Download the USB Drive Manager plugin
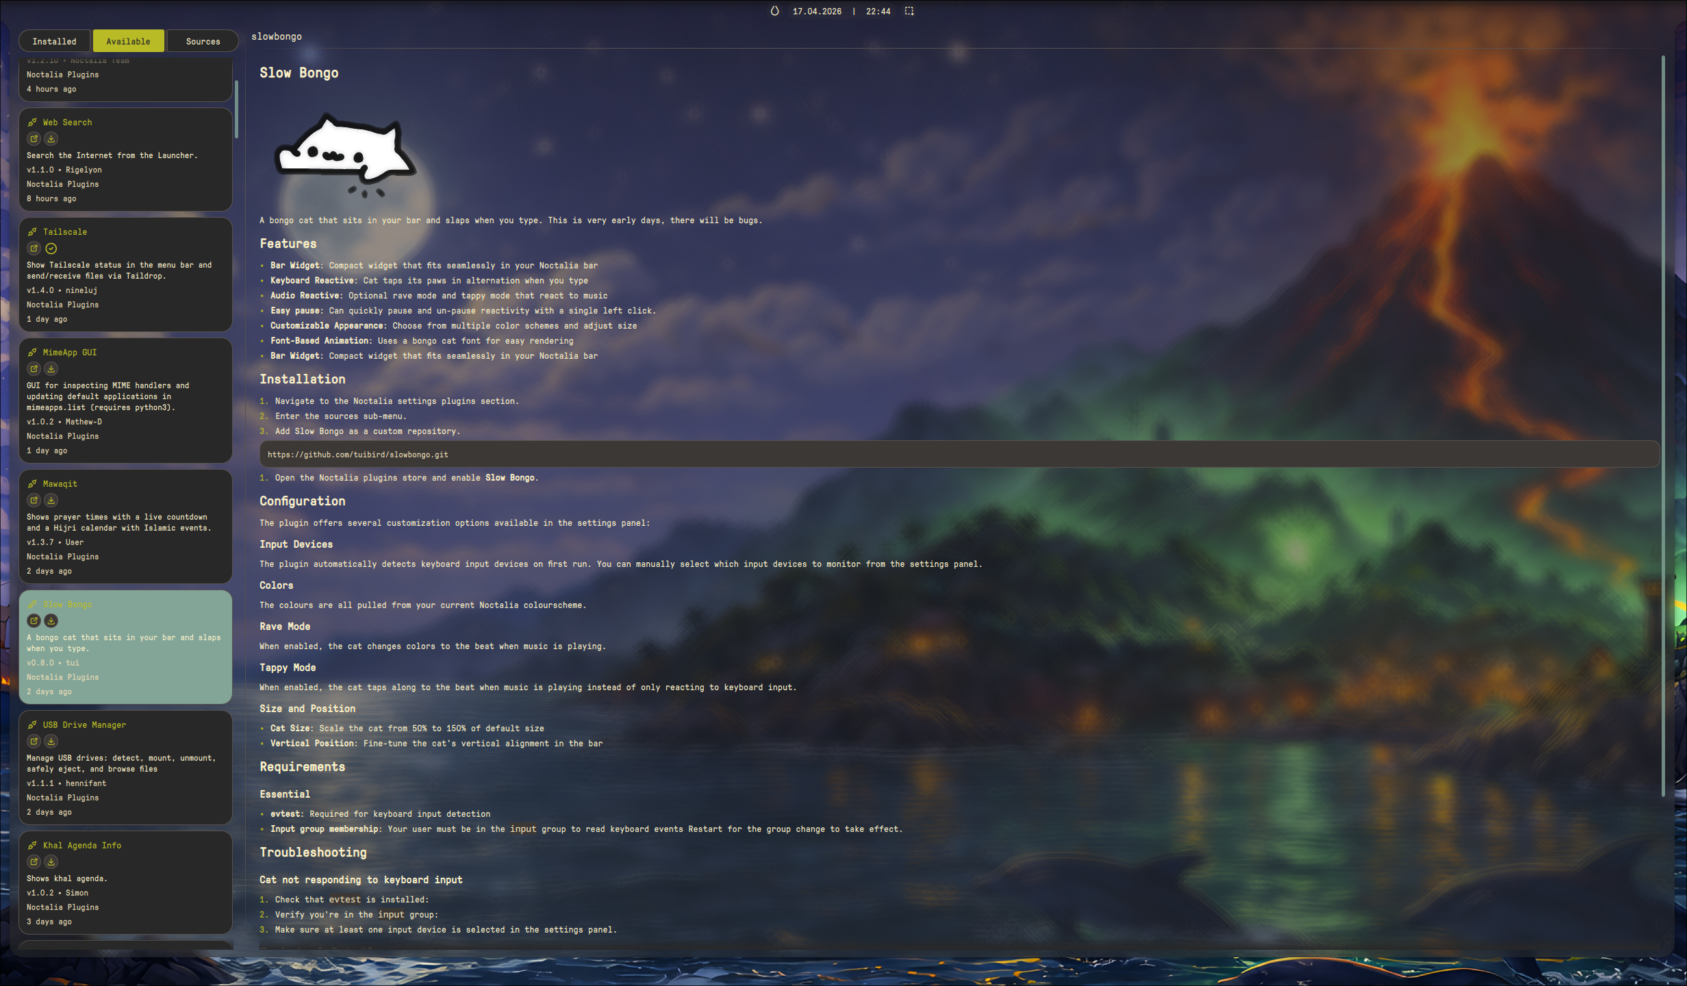 [51, 742]
